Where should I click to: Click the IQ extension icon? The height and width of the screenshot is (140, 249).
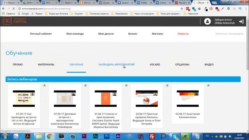[x=240, y=9]
